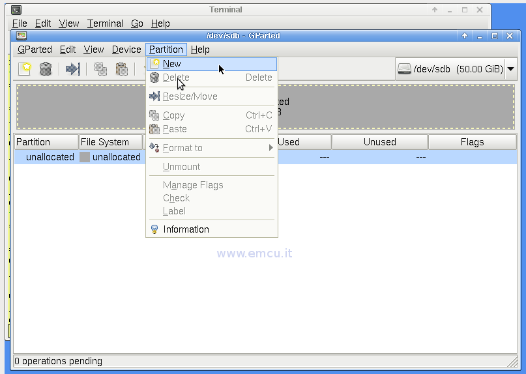Viewport: 526px width, 374px height.
Task: Expand the Format to submenu arrow
Action: (270, 148)
